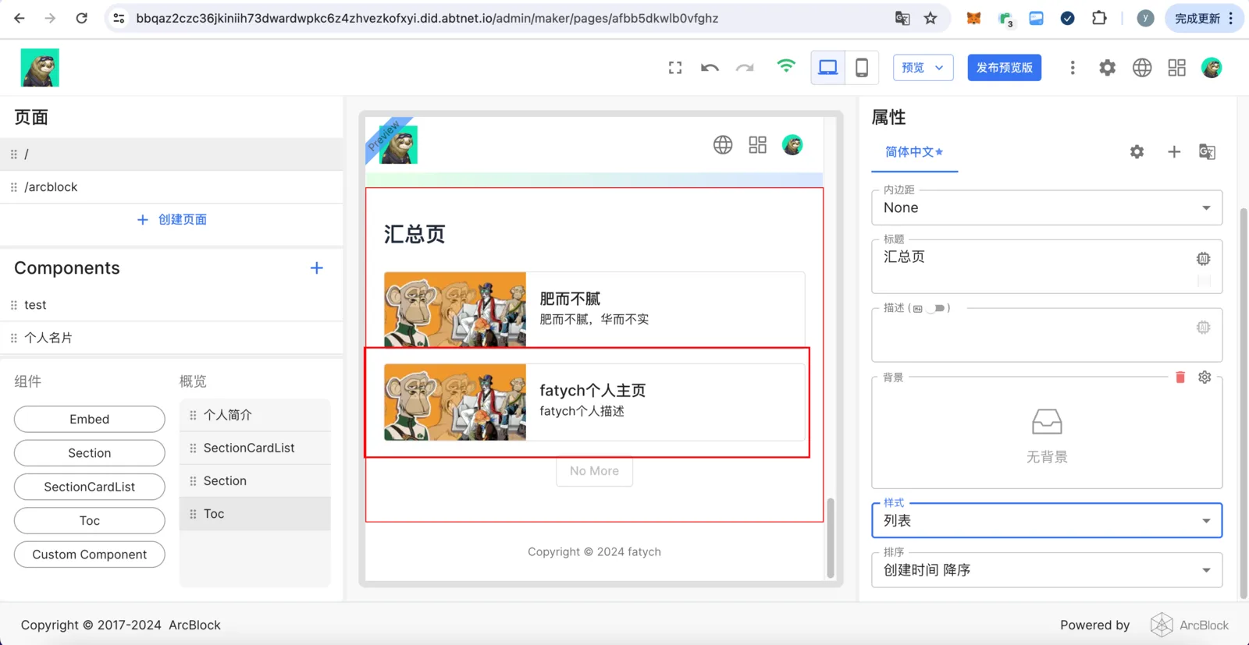Click the 肥而不腻 card title
This screenshot has width=1249, height=645.
click(x=570, y=299)
